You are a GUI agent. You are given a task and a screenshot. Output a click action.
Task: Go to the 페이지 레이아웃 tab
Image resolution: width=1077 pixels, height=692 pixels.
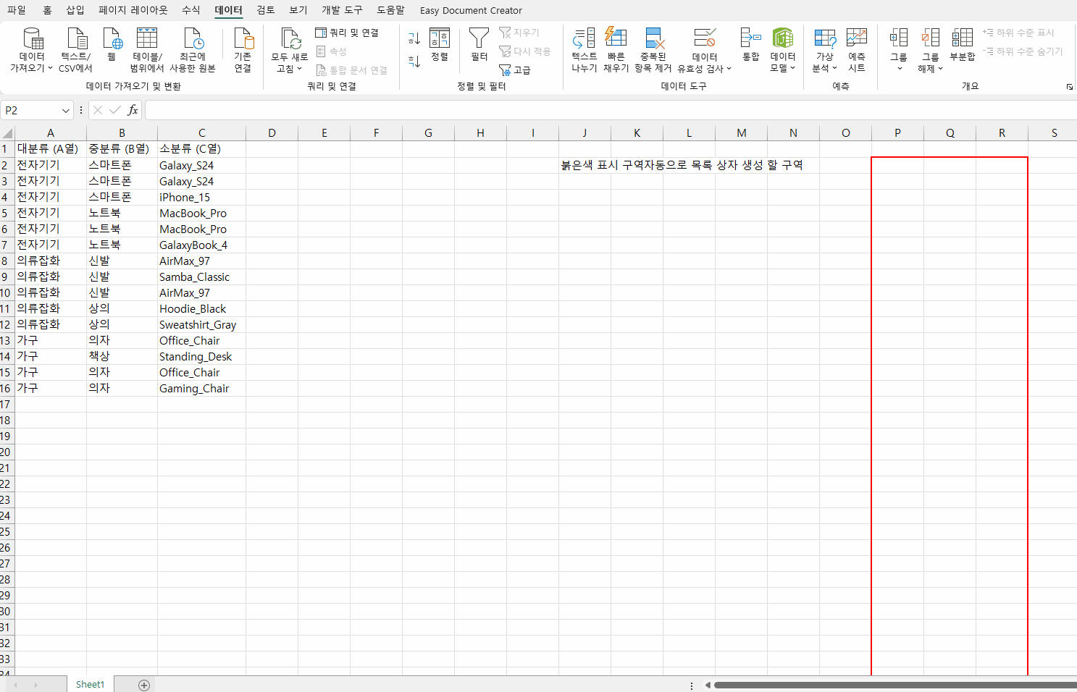pyautogui.click(x=133, y=10)
